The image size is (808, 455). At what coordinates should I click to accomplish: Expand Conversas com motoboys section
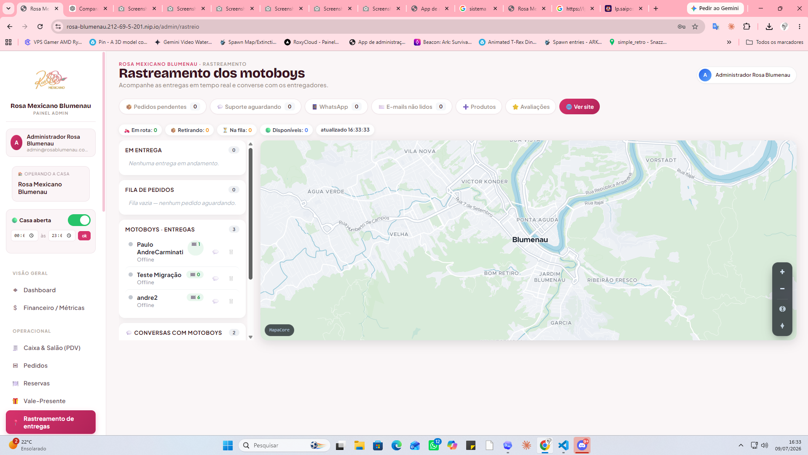click(182, 333)
